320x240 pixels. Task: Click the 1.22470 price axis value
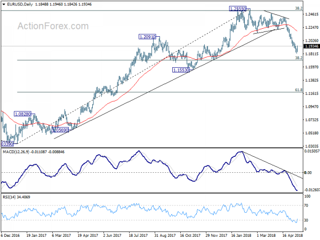point(312,27)
